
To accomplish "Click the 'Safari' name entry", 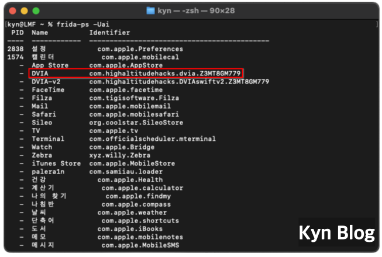I will [44, 114].
